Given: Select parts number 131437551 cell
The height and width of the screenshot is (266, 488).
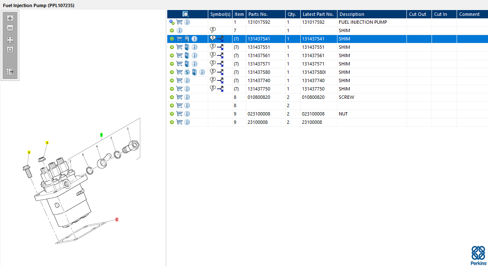Looking at the screenshot, I should pyautogui.click(x=266, y=47).
